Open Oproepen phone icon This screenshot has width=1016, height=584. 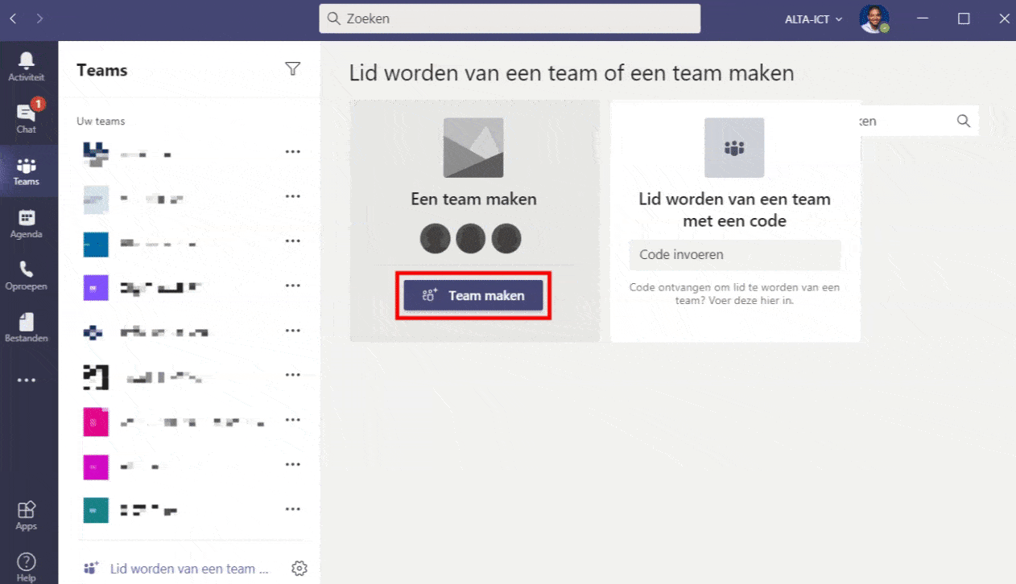tap(27, 275)
